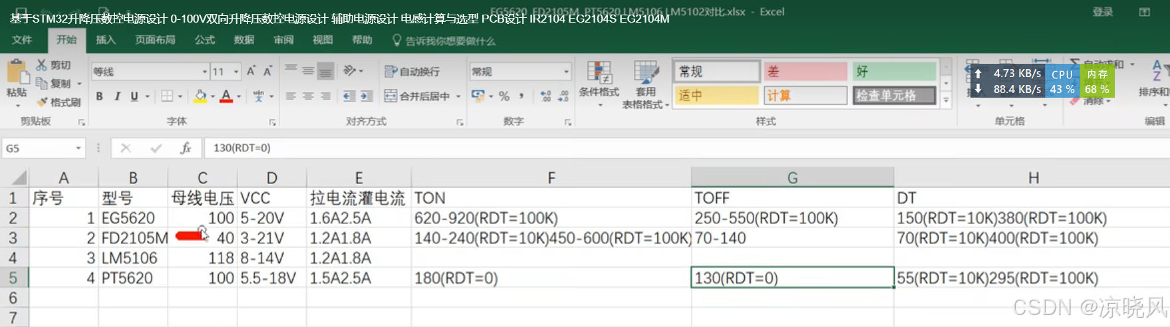This screenshot has height=327, width=1170.
Task: Switch to the 视图 View tab
Action: tap(323, 40)
